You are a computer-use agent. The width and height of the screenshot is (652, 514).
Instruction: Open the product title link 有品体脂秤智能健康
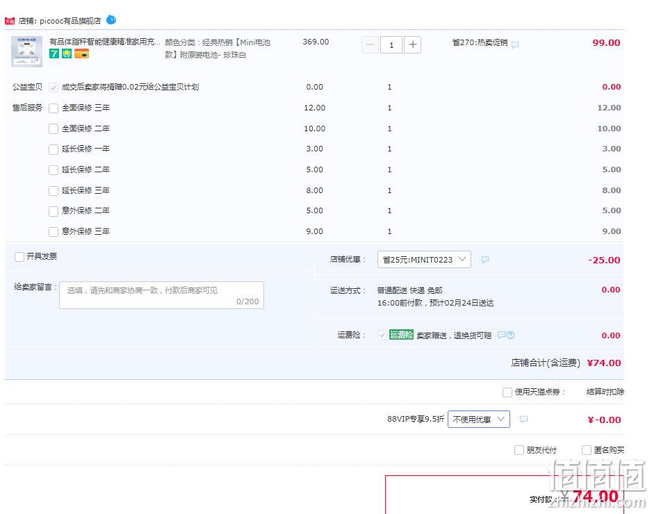tap(104, 42)
